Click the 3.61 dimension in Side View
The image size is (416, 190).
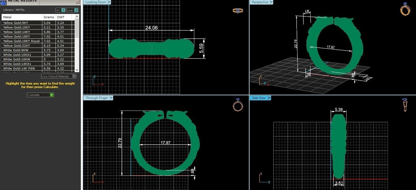[x=339, y=183]
